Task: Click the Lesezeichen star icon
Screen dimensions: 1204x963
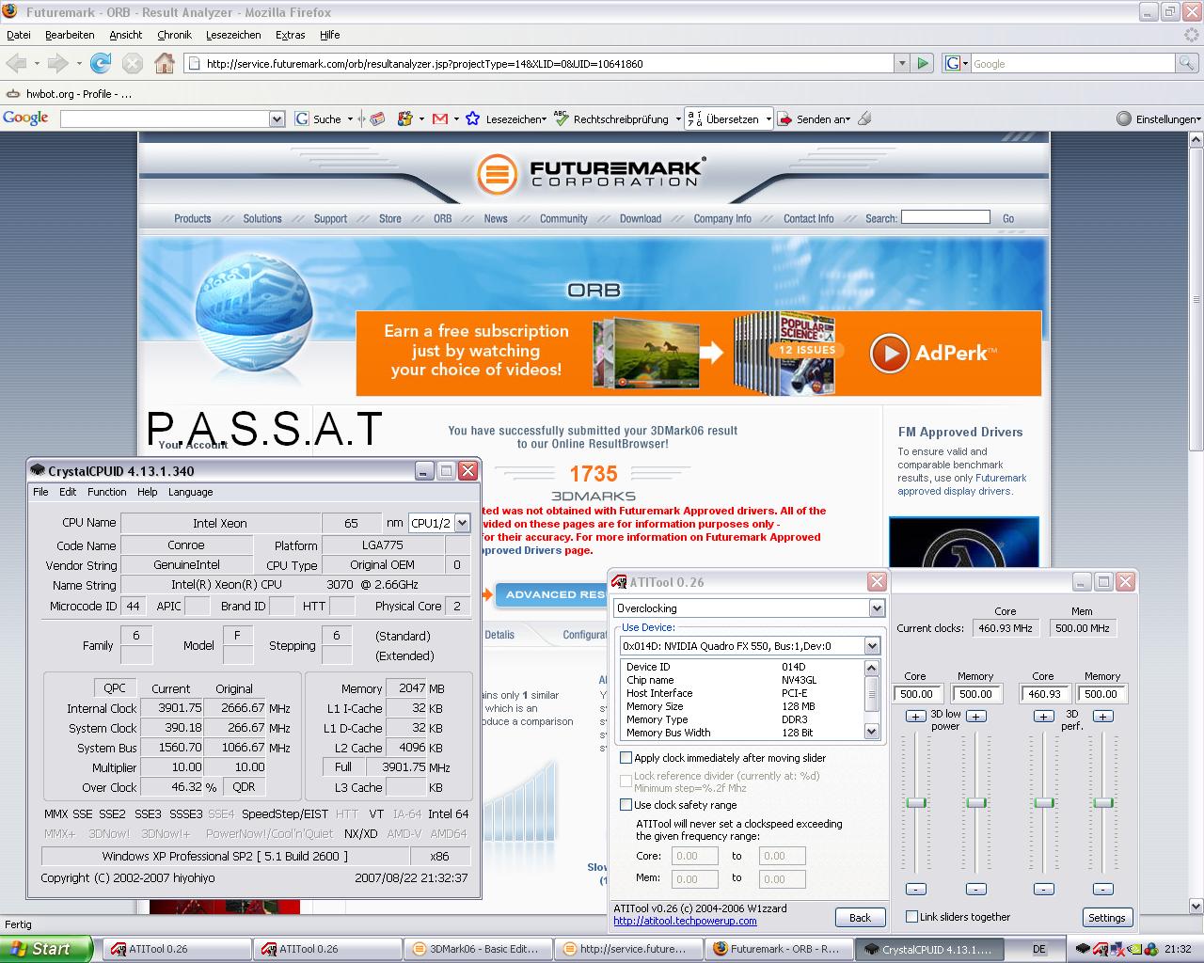Action: (x=472, y=119)
